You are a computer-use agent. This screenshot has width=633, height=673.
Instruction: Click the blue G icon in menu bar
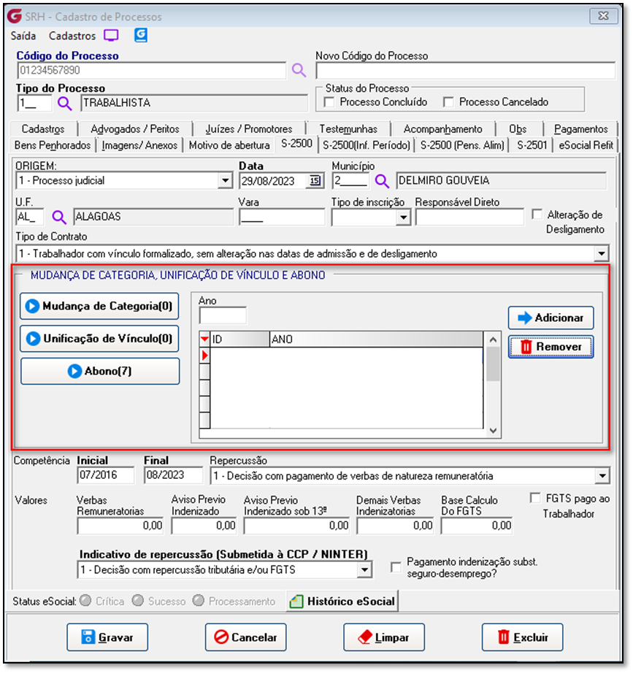click(x=141, y=35)
